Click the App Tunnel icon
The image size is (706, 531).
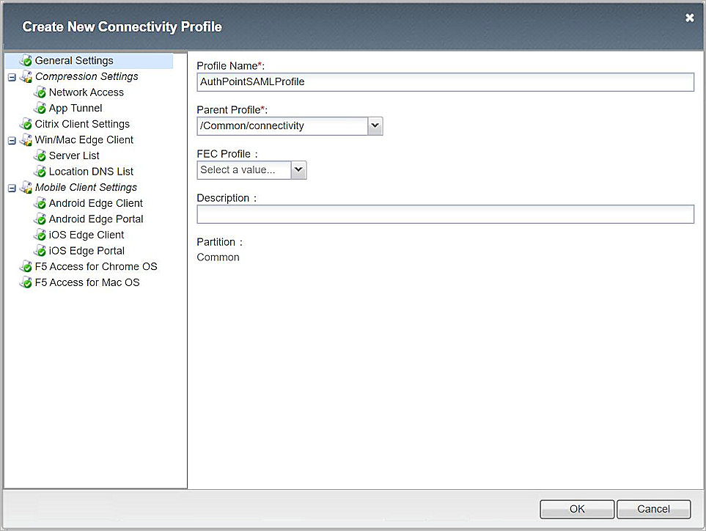pyautogui.click(x=40, y=108)
